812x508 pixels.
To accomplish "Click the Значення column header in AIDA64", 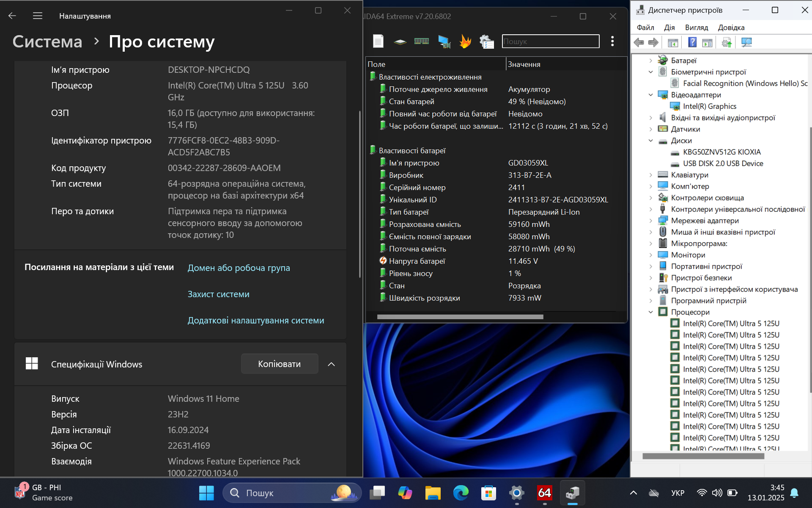I will click(566, 64).
